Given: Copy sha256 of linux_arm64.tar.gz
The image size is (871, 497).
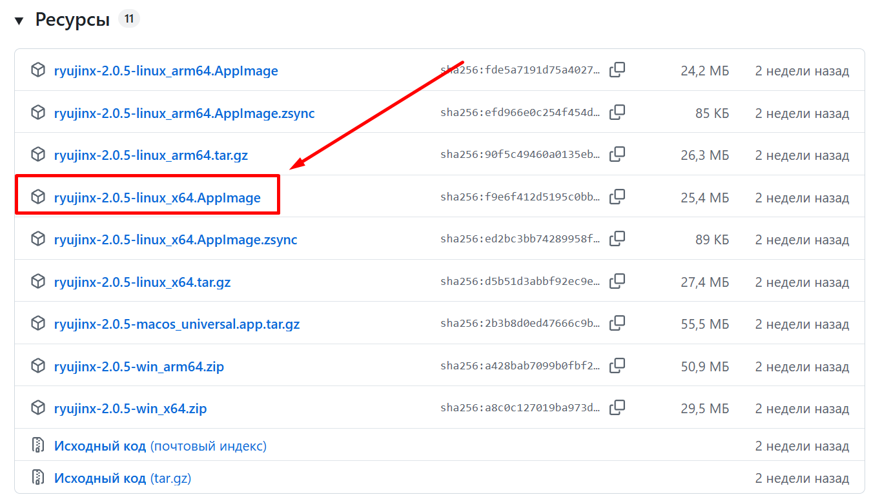Looking at the screenshot, I should tap(617, 154).
